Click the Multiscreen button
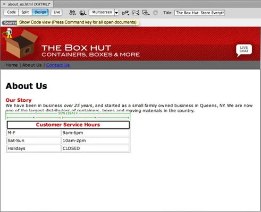The width and height of the screenshot is (261, 212). click(102, 12)
